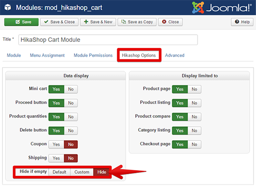
Task: Click the Title input field
Action: tap(108, 40)
